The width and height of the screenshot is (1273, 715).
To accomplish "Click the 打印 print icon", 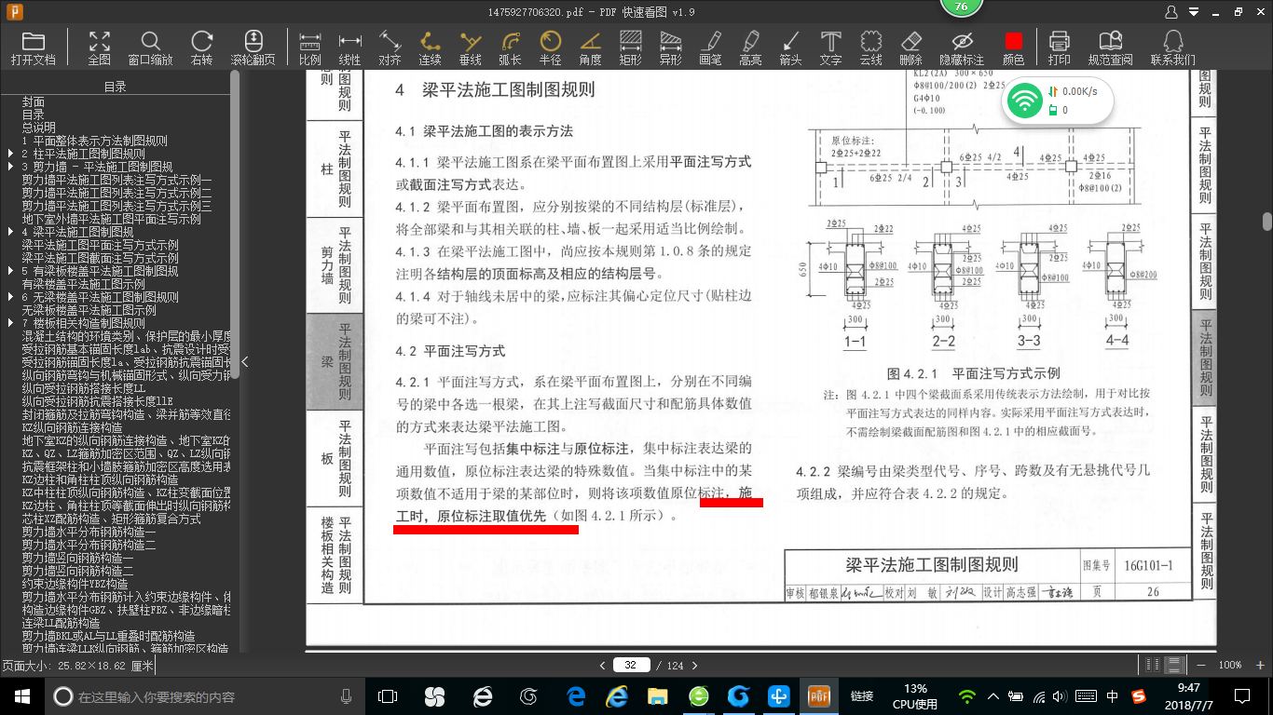I will (1059, 48).
